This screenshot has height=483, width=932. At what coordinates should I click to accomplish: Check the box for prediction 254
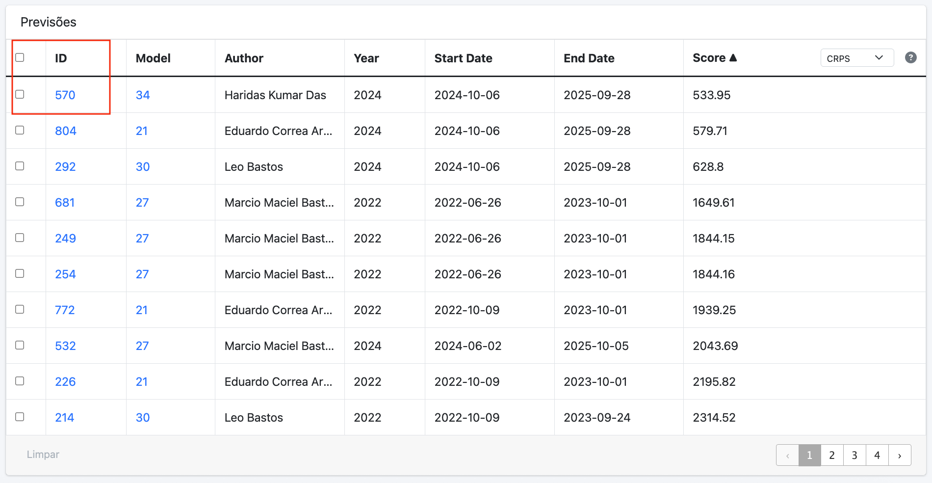20,273
